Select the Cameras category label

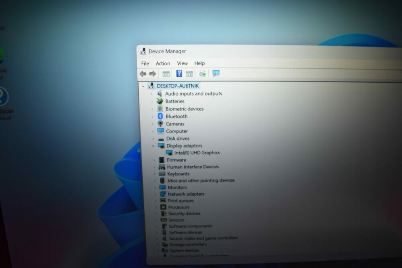pyautogui.click(x=175, y=124)
